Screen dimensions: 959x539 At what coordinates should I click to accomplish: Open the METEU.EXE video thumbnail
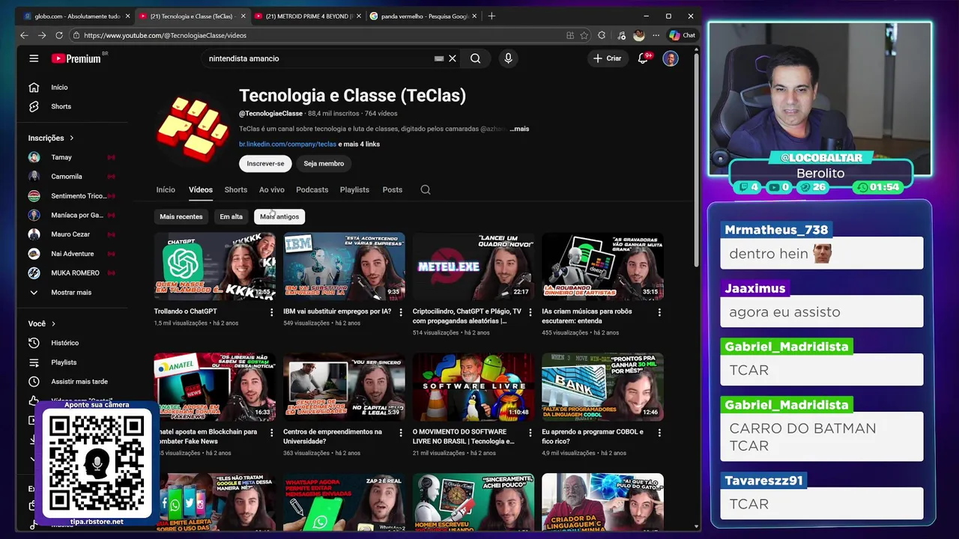[x=473, y=267]
